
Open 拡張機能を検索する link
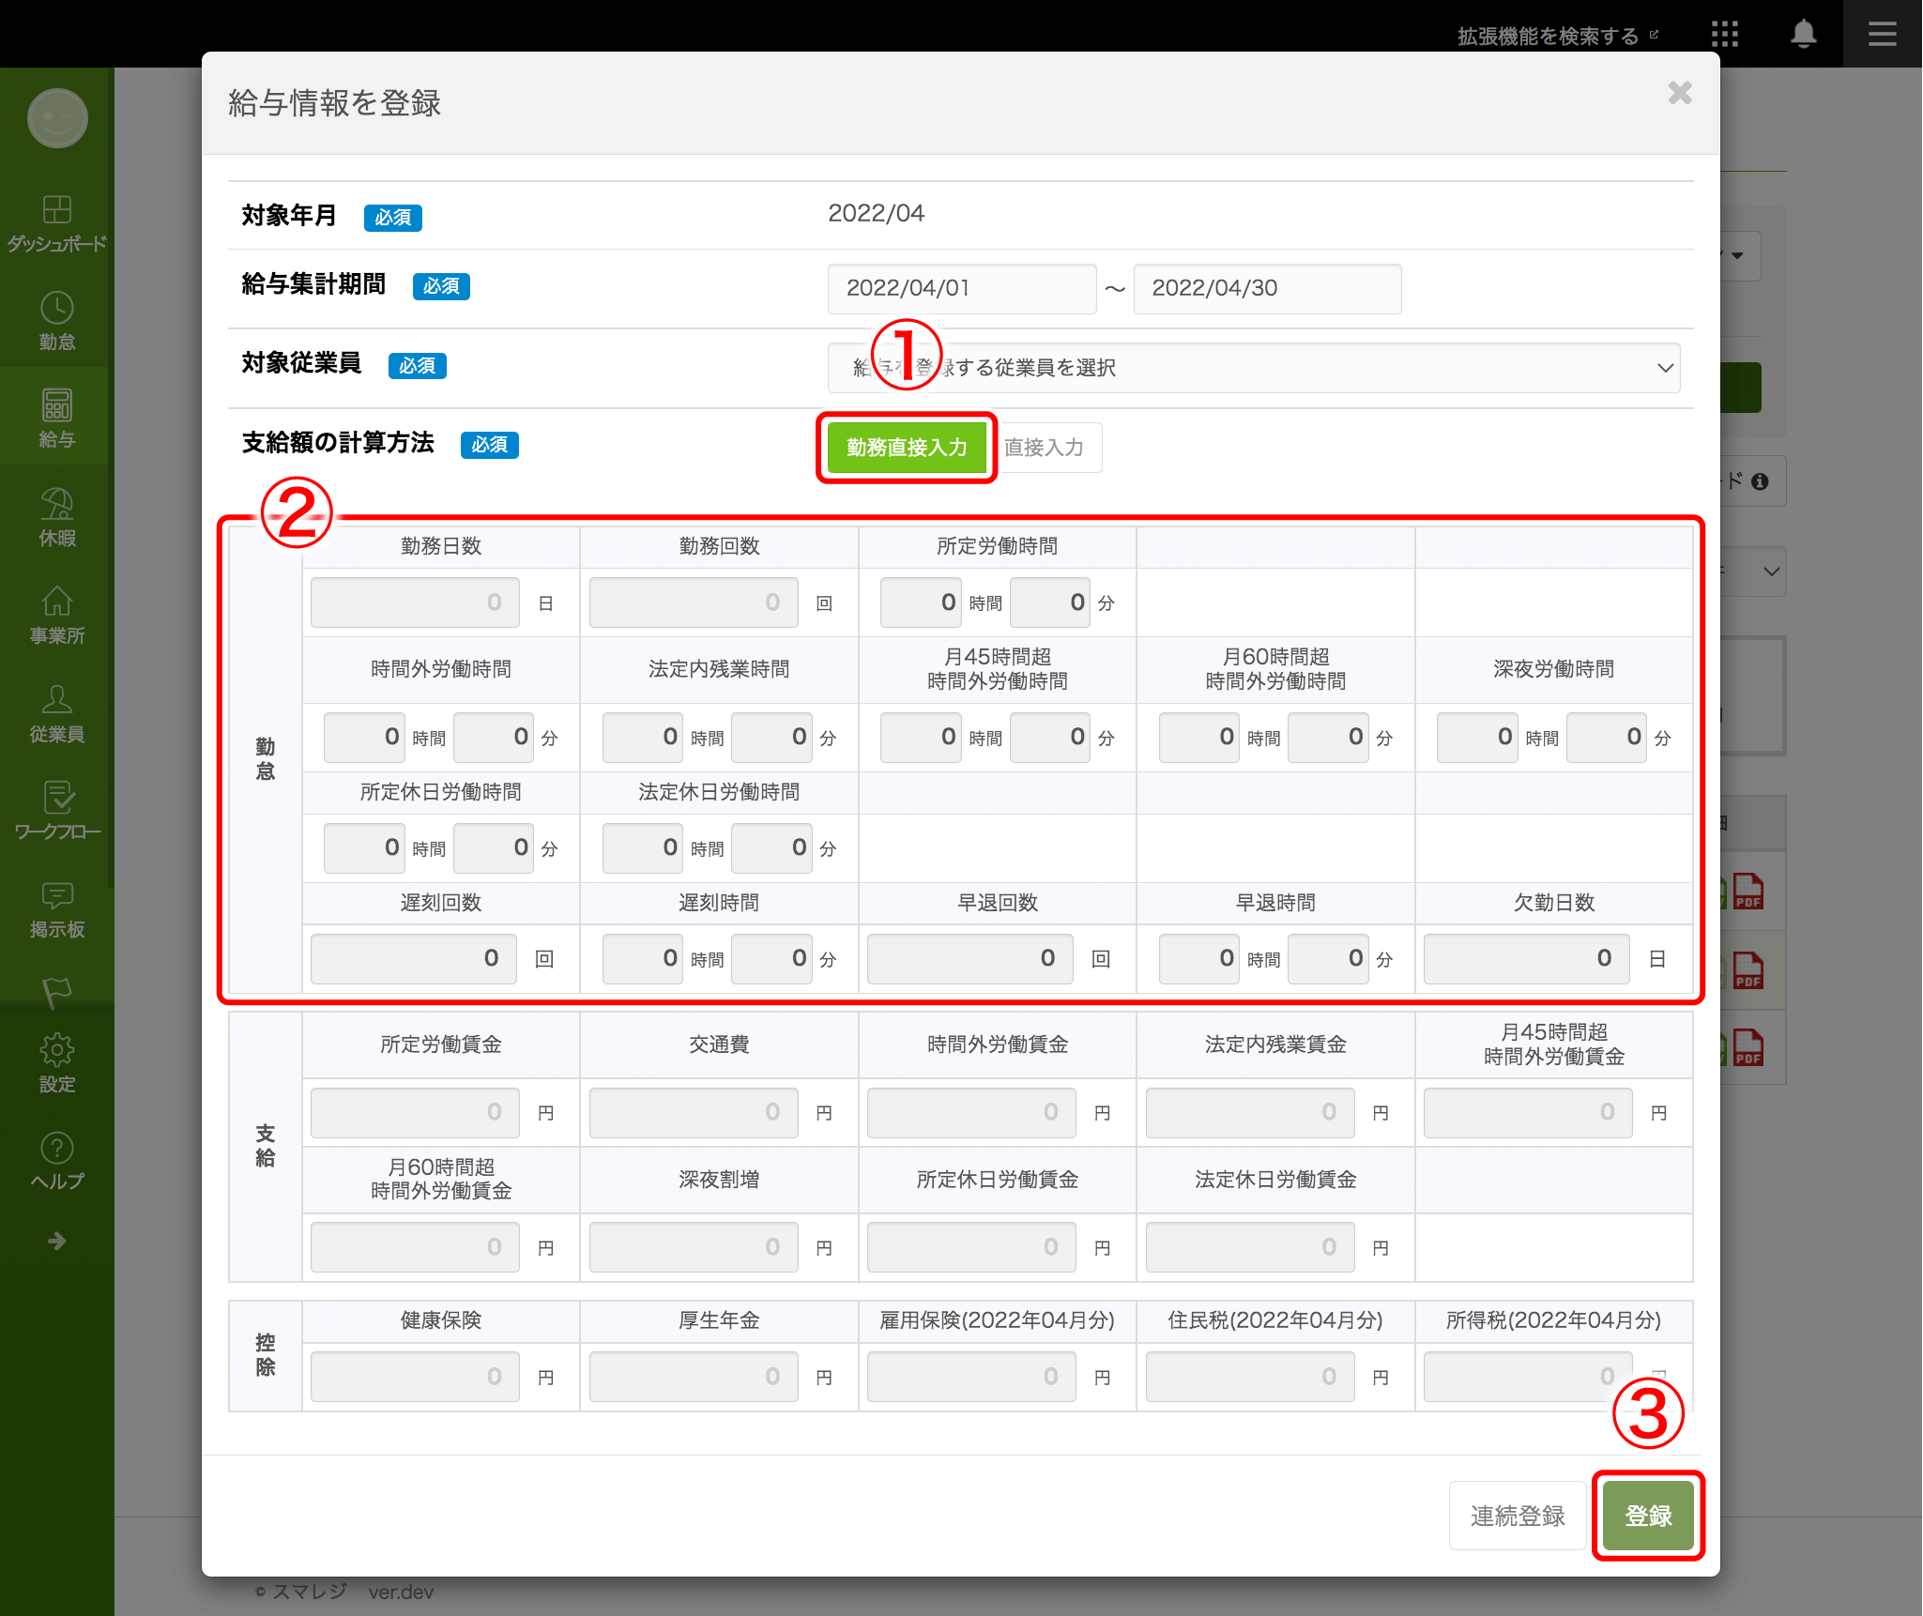[1558, 36]
